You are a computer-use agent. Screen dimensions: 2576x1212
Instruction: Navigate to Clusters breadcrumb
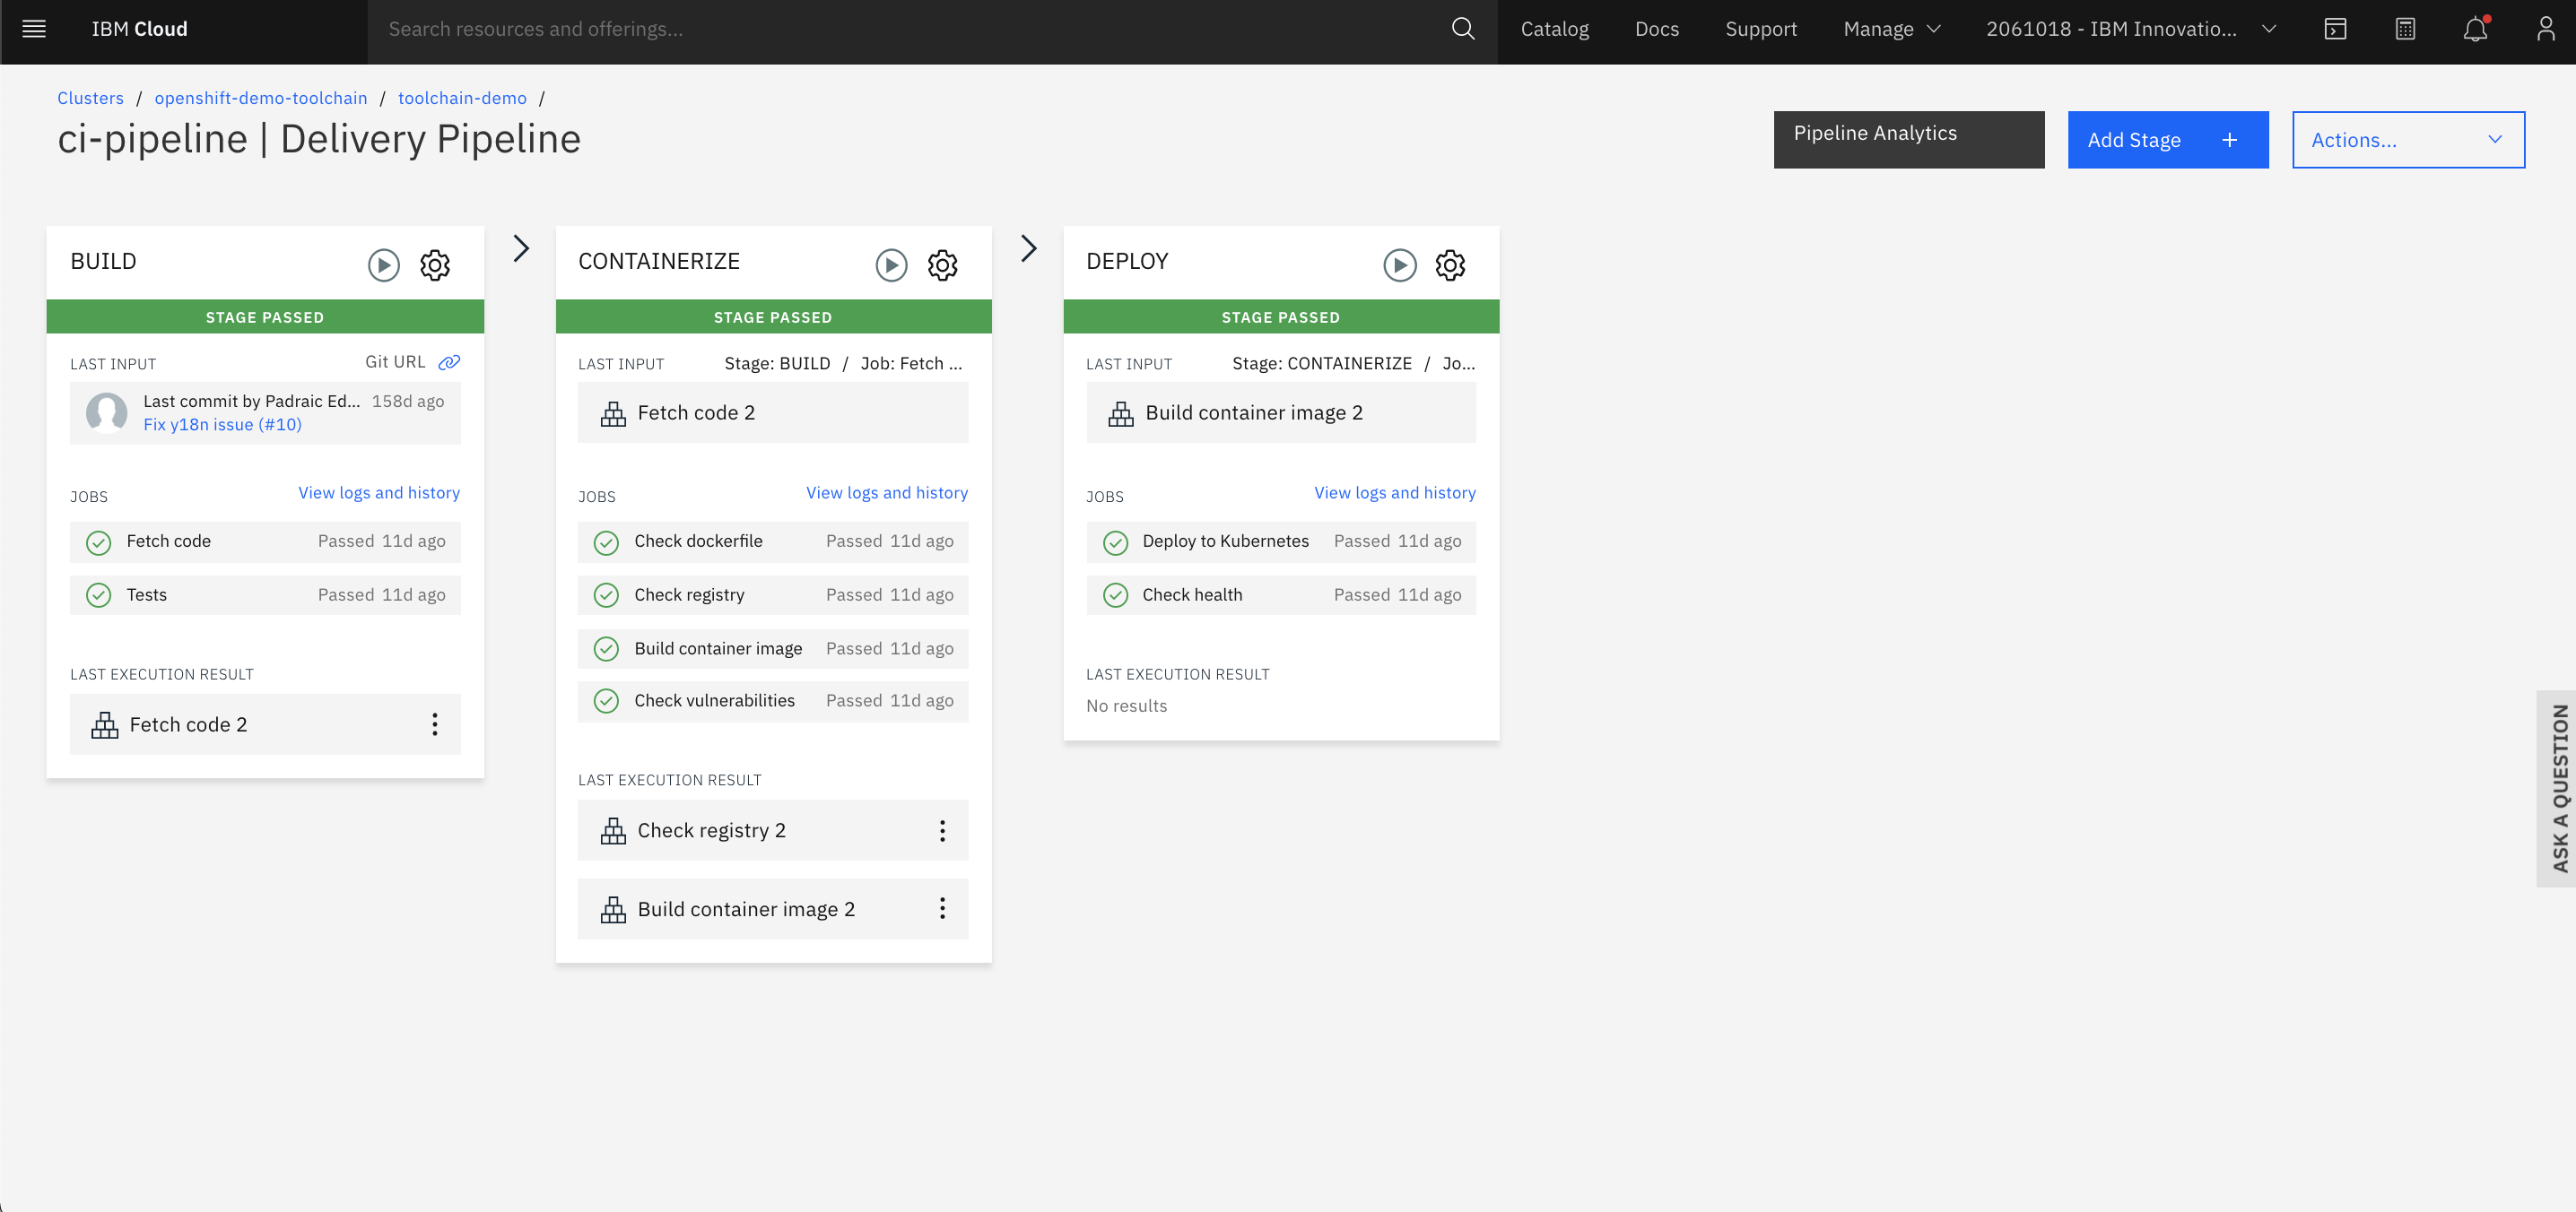[x=90, y=98]
